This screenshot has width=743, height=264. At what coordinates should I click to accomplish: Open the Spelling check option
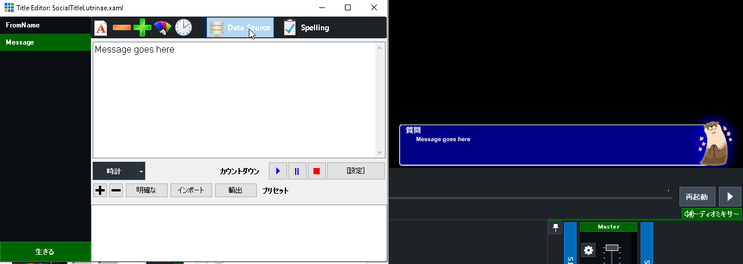(306, 27)
